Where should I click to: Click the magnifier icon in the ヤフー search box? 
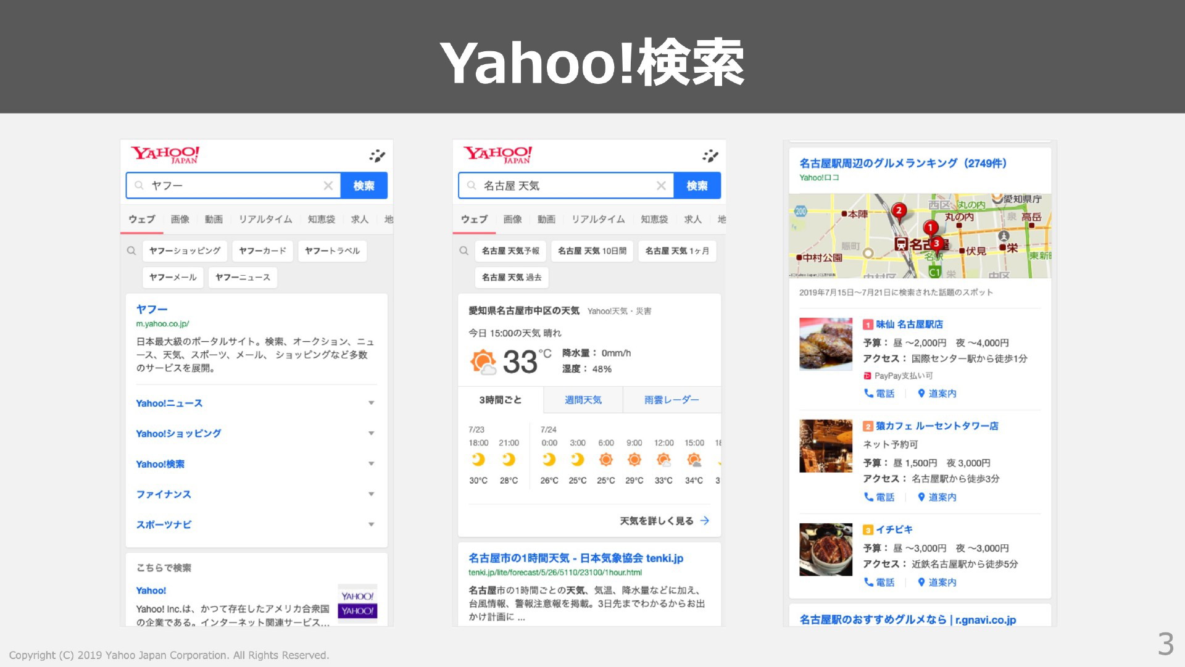[x=139, y=185]
